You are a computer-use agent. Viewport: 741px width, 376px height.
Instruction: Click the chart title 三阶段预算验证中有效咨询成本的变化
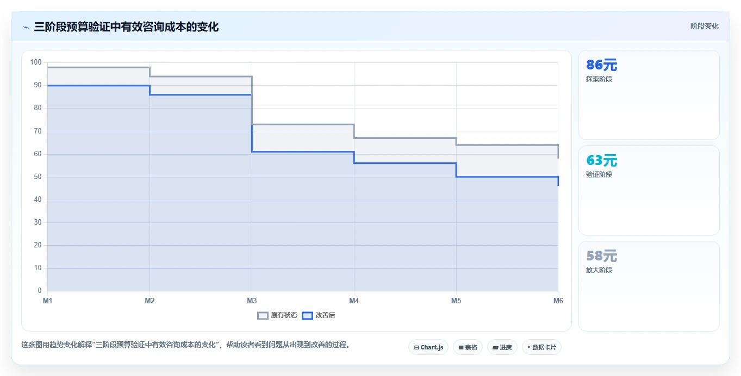pos(126,27)
